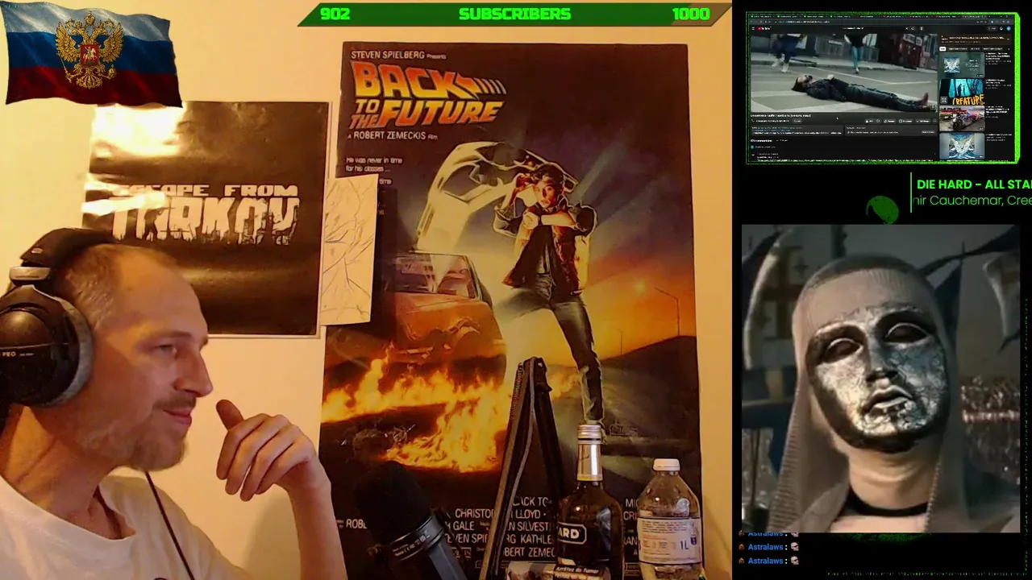Open the YouTube hamburger guide menu

pyautogui.click(x=754, y=28)
